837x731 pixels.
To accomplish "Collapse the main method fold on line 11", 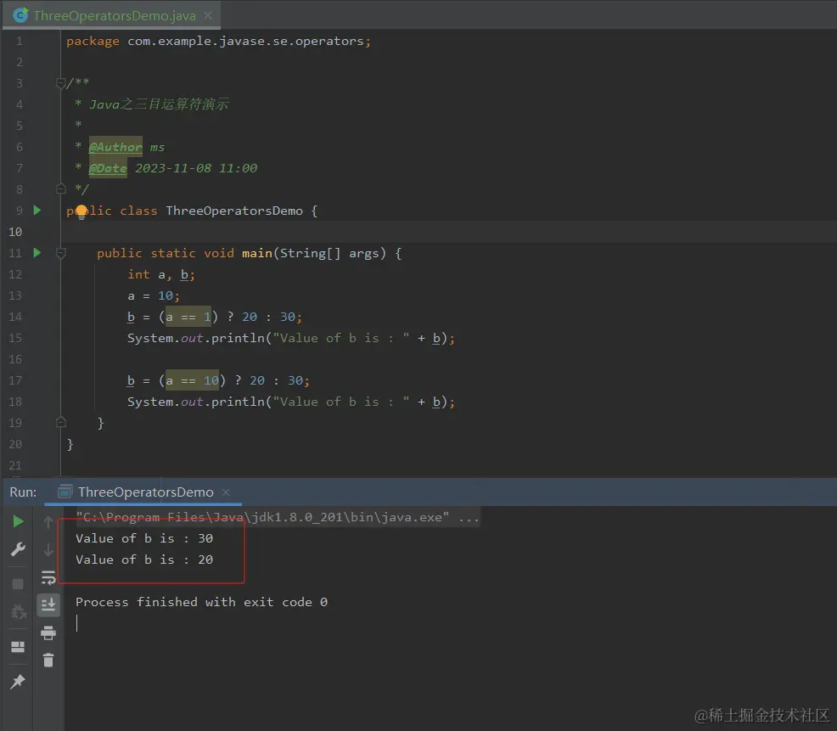I will click(60, 253).
